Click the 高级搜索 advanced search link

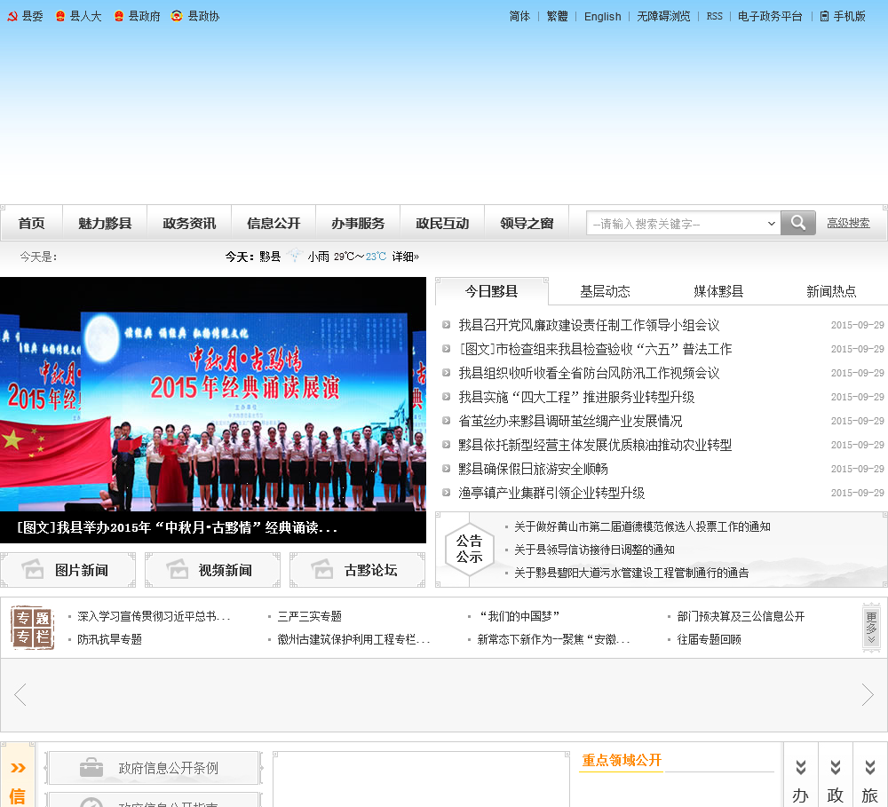click(x=848, y=223)
